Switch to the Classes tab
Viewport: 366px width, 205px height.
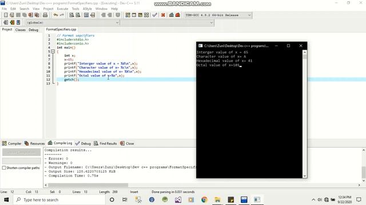pos(21,30)
